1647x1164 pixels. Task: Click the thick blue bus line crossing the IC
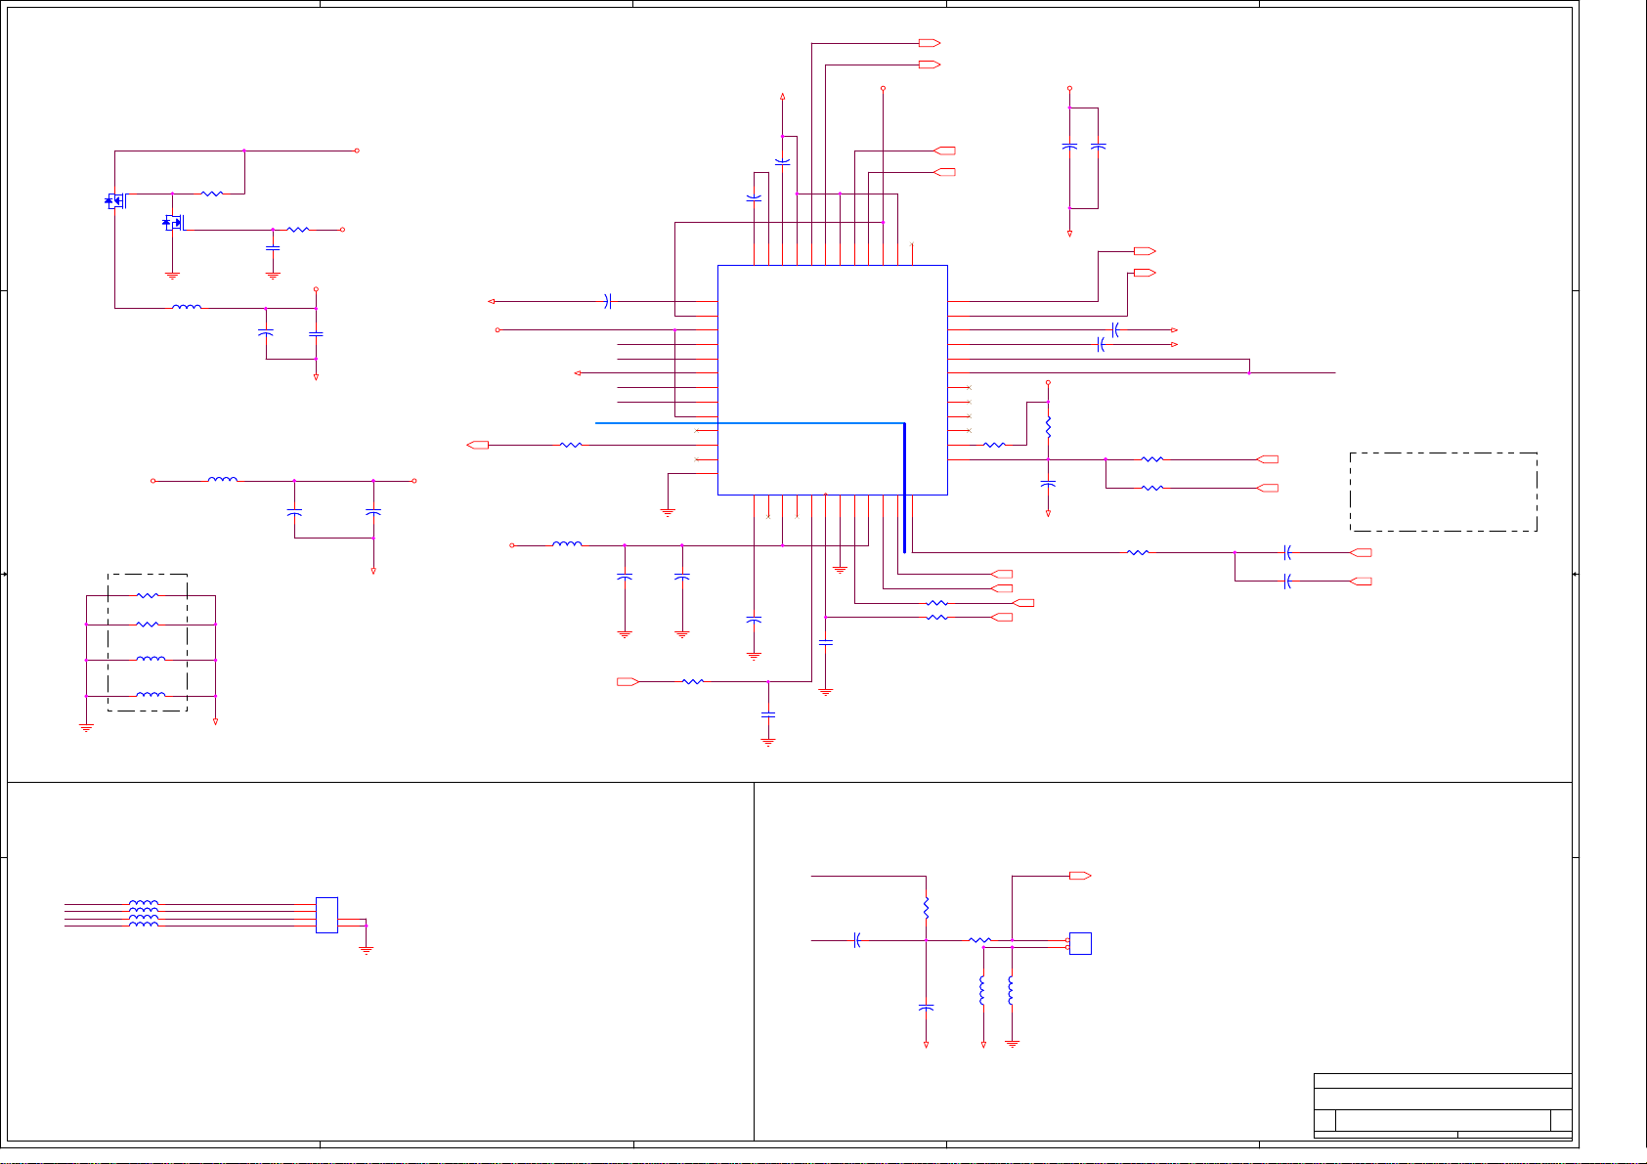751,423
